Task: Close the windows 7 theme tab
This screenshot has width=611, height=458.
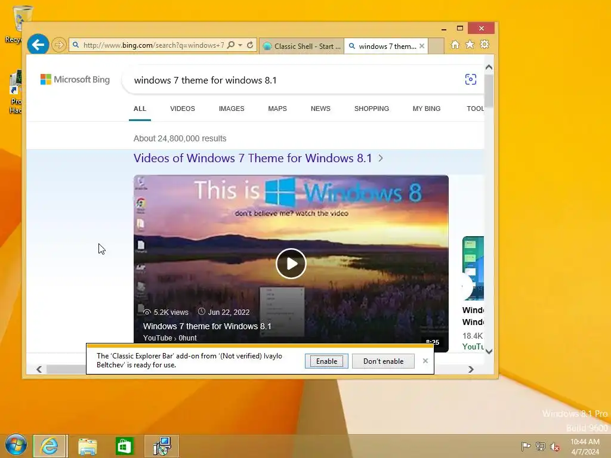Action: coord(422,46)
